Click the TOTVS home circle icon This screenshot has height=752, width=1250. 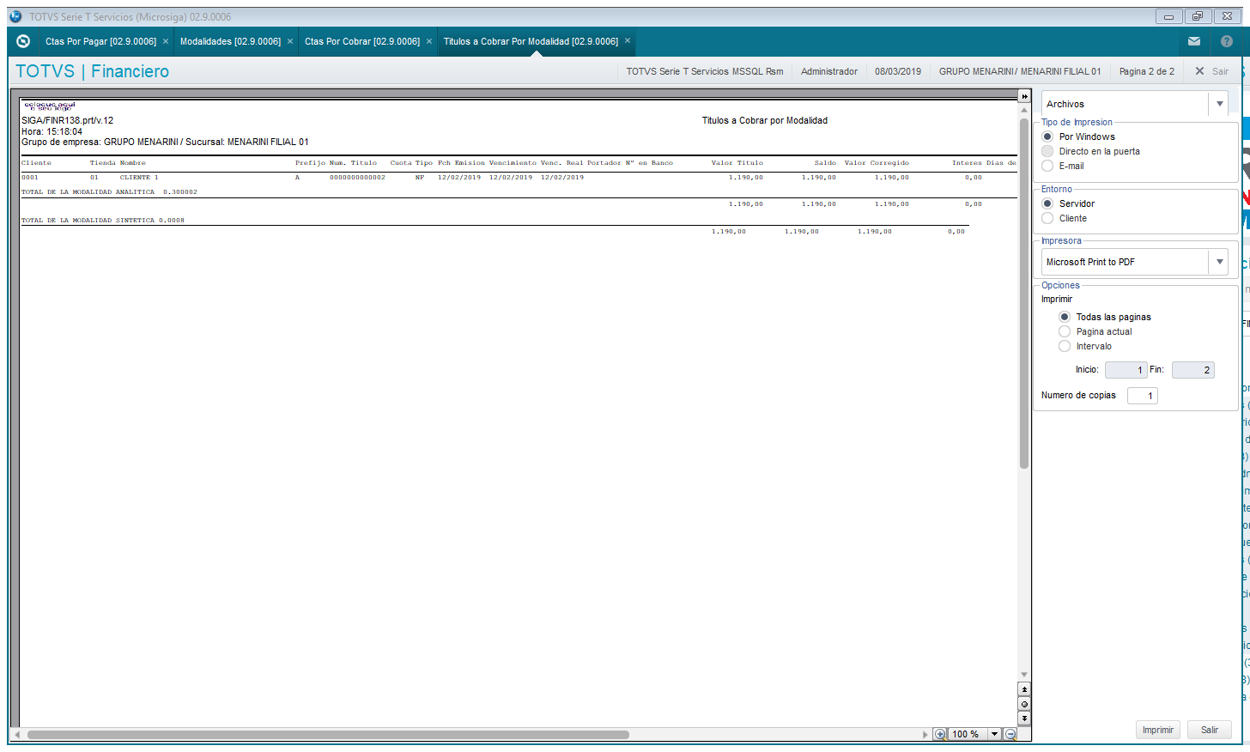(x=23, y=41)
